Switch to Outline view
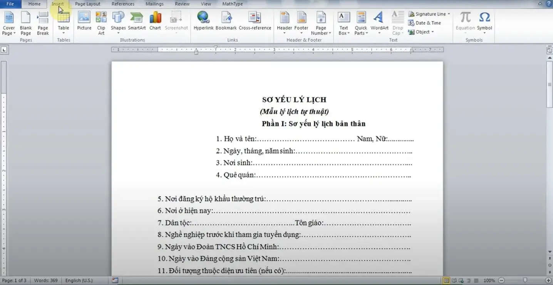 469,280
